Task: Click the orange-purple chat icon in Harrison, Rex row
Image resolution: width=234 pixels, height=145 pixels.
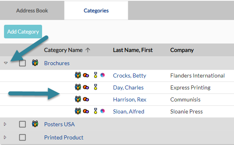Action: click(x=86, y=99)
